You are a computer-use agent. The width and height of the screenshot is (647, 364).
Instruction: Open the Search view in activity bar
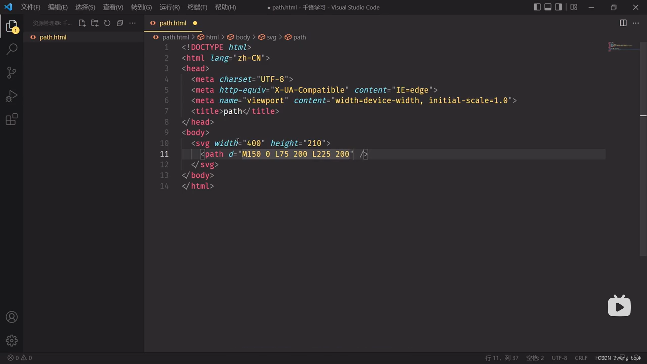12,49
